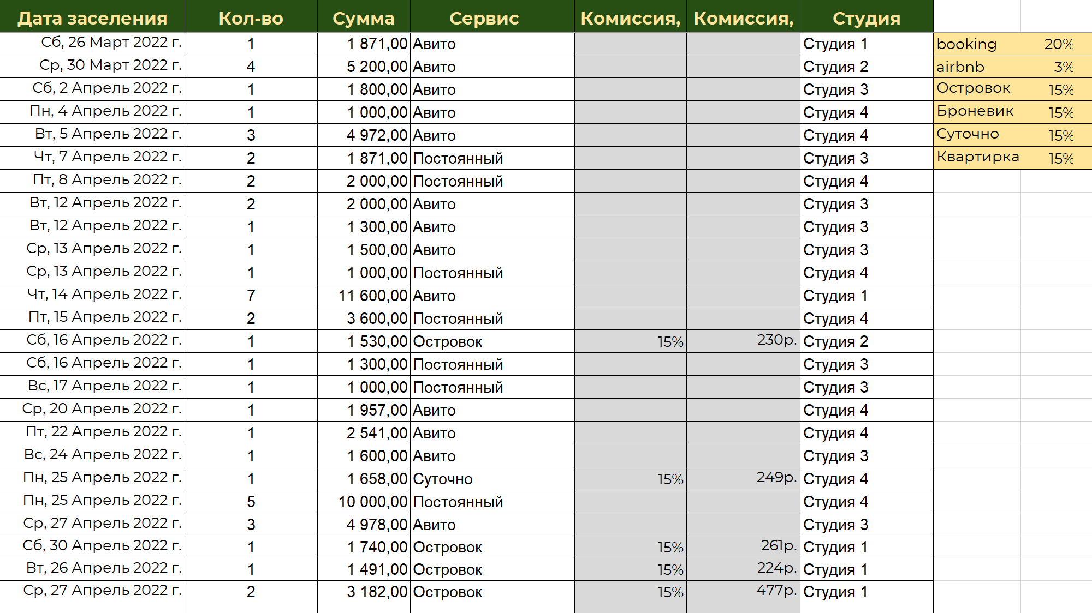Image resolution: width=1092 pixels, height=613 pixels.
Task: Click the Студия 1 cell in the 11 600,00 row
Action: tap(867, 296)
